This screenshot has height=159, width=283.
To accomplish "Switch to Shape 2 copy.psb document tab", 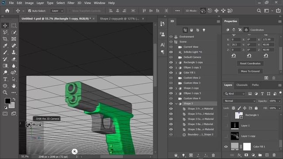I will (120, 19).
